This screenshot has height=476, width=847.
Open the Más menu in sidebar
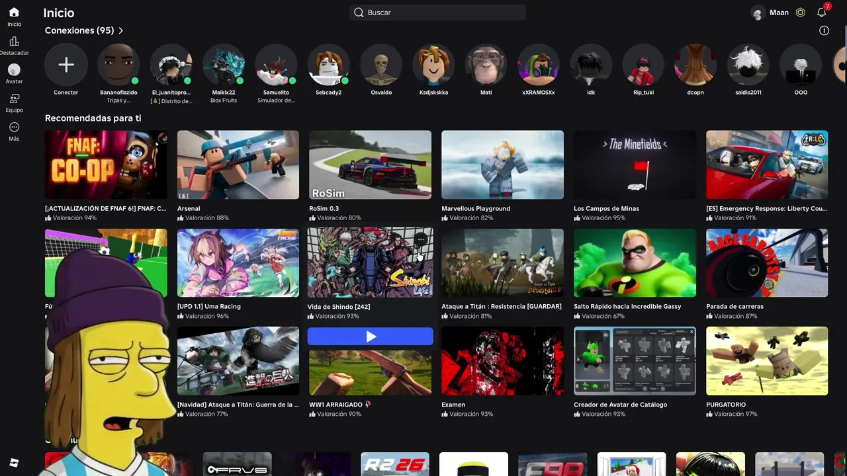[x=14, y=127]
